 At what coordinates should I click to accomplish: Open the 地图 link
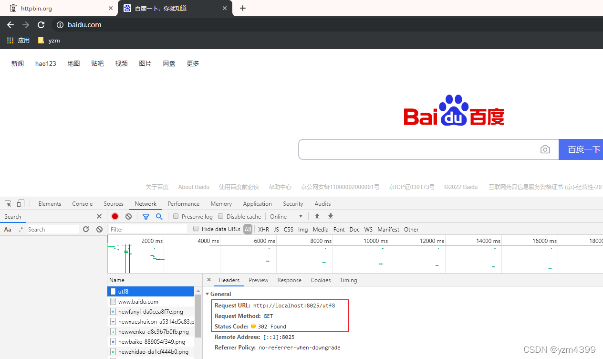click(x=73, y=63)
